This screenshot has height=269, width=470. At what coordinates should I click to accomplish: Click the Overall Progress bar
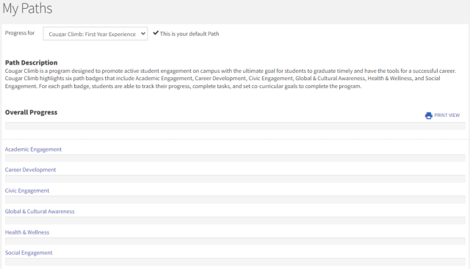(235, 126)
